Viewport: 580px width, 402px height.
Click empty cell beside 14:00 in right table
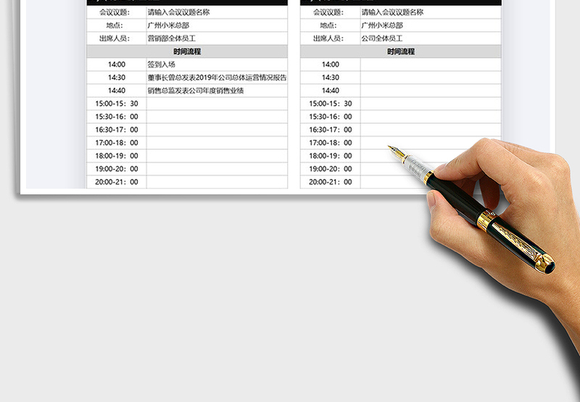(x=431, y=64)
